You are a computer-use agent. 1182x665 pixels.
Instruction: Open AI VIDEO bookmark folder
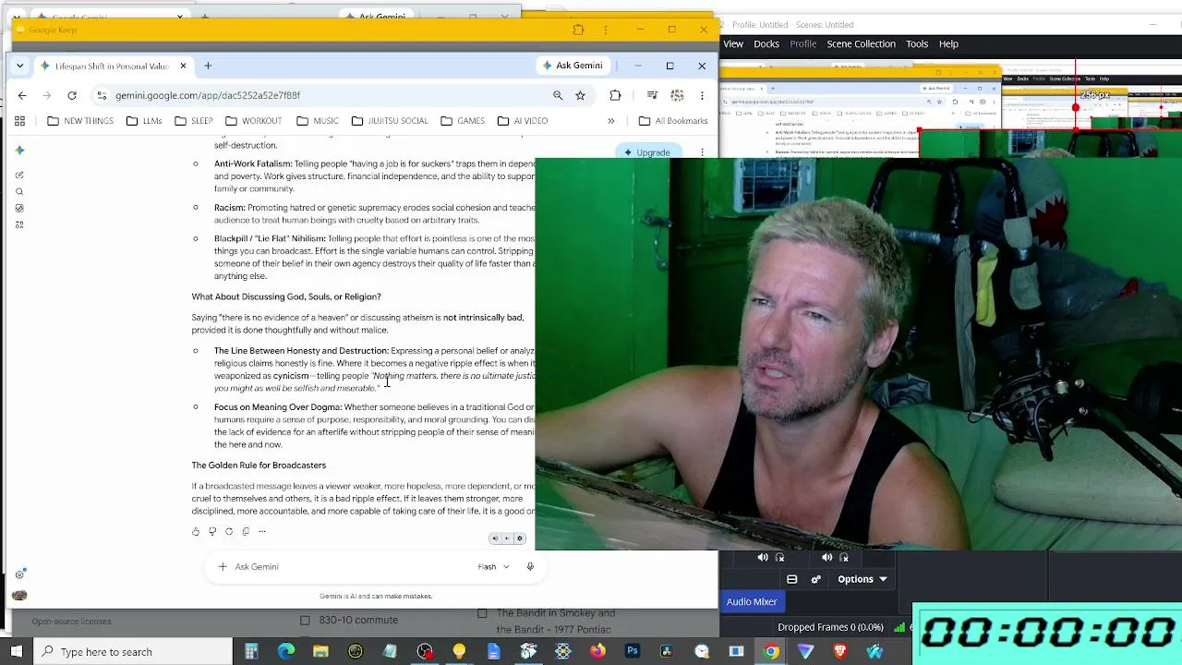[523, 121]
